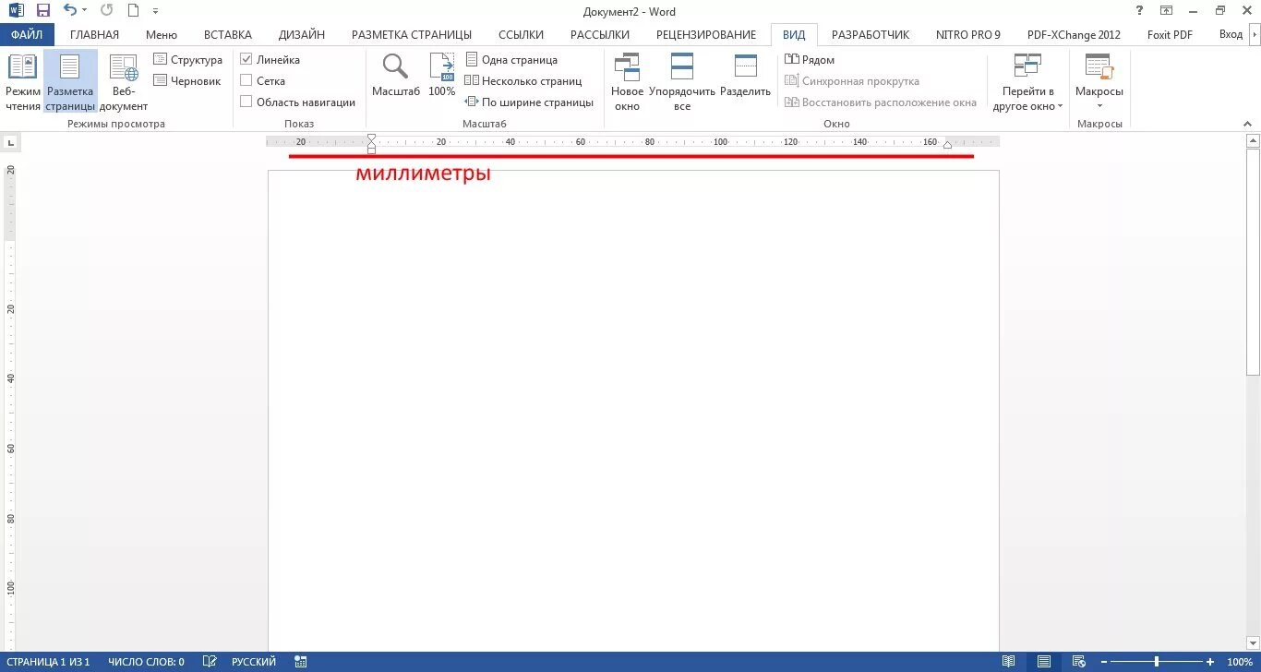Choose Одна страница zoom option
This screenshot has width=1261, height=672.
pyautogui.click(x=511, y=60)
